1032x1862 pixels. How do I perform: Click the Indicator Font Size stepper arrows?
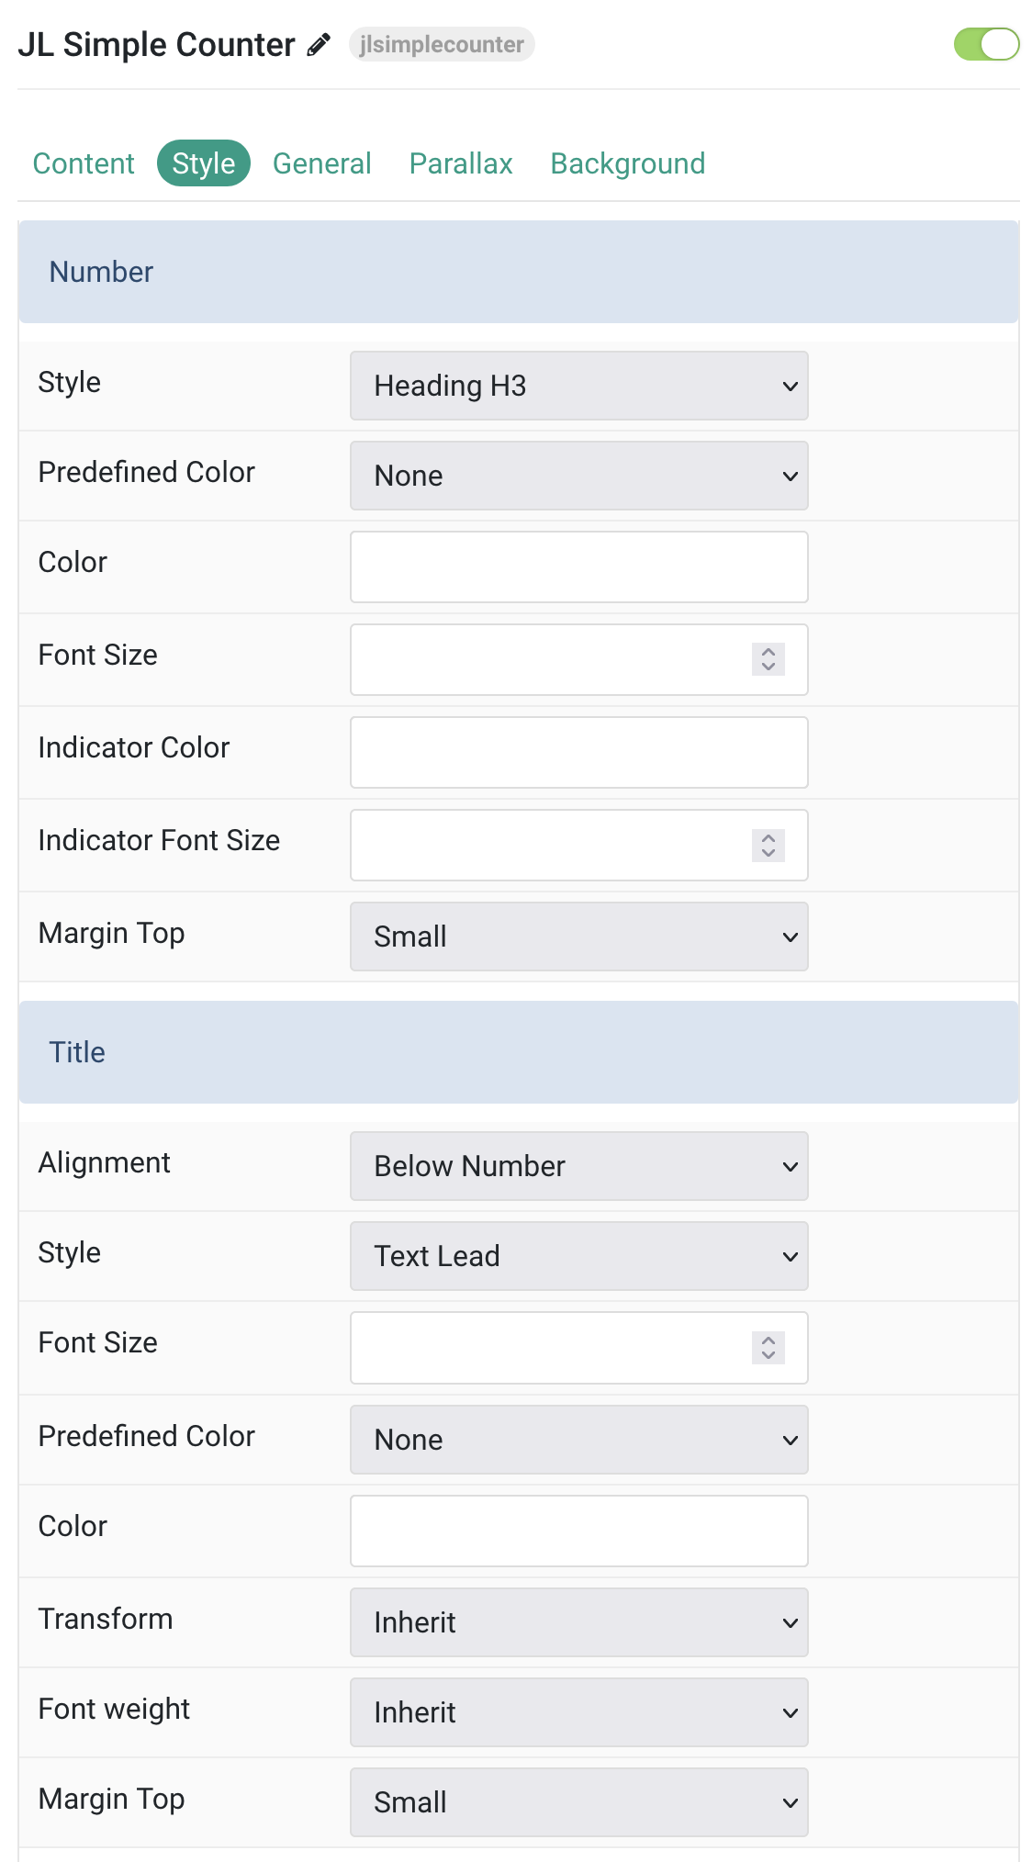pos(768,845)
